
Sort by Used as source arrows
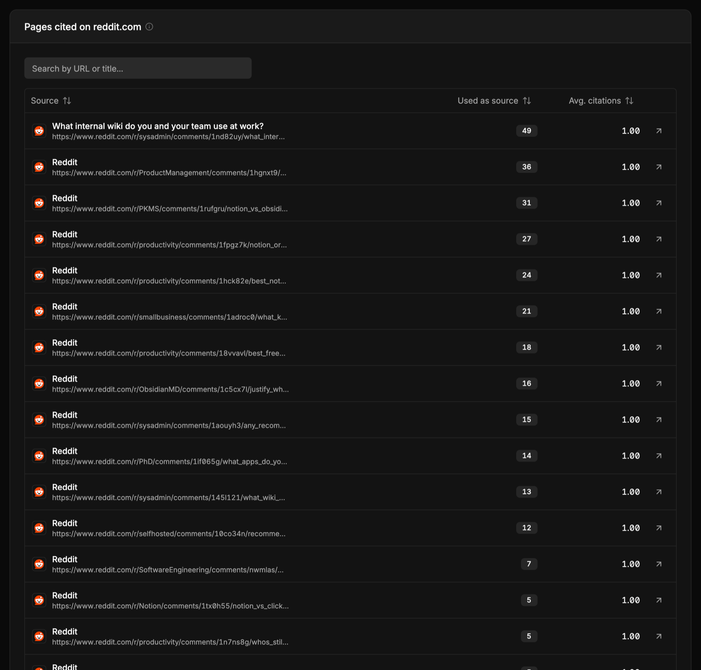pyautogui.click(x=527, y=101)
